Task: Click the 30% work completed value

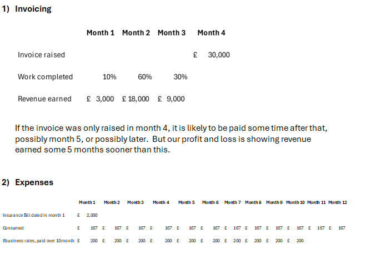Action: coord(181,77)
